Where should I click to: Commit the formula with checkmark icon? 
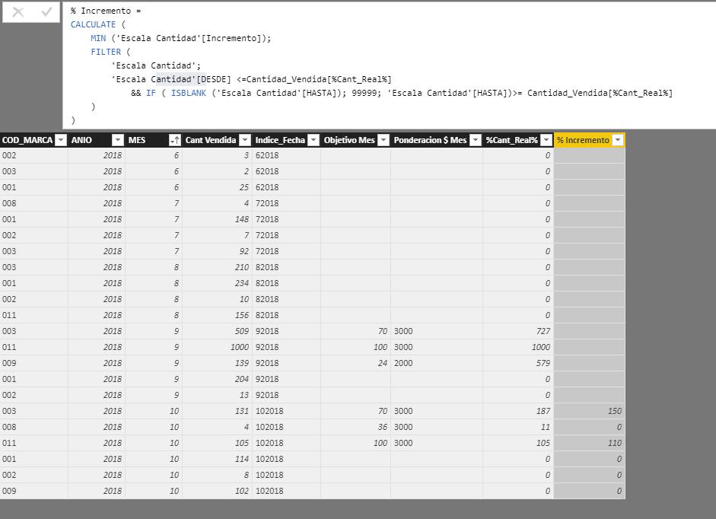46,12
